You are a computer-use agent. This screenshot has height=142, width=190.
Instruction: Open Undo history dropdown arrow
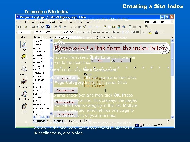(x=93, y=27)
